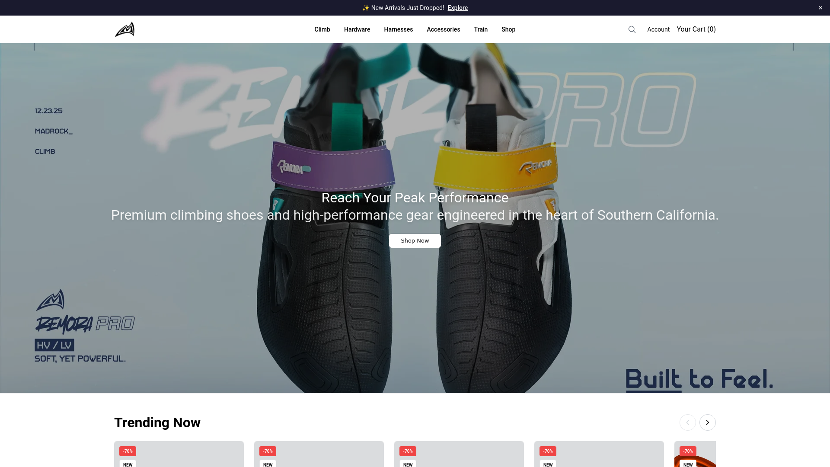
Task: Open the Shop menu
Action: [508, 29]
